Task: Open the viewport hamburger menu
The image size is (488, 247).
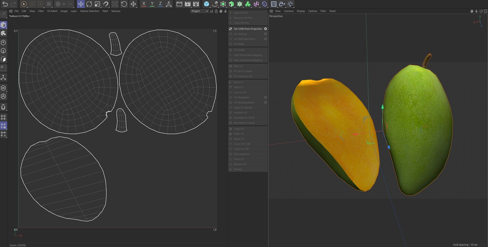Action: 271,11
